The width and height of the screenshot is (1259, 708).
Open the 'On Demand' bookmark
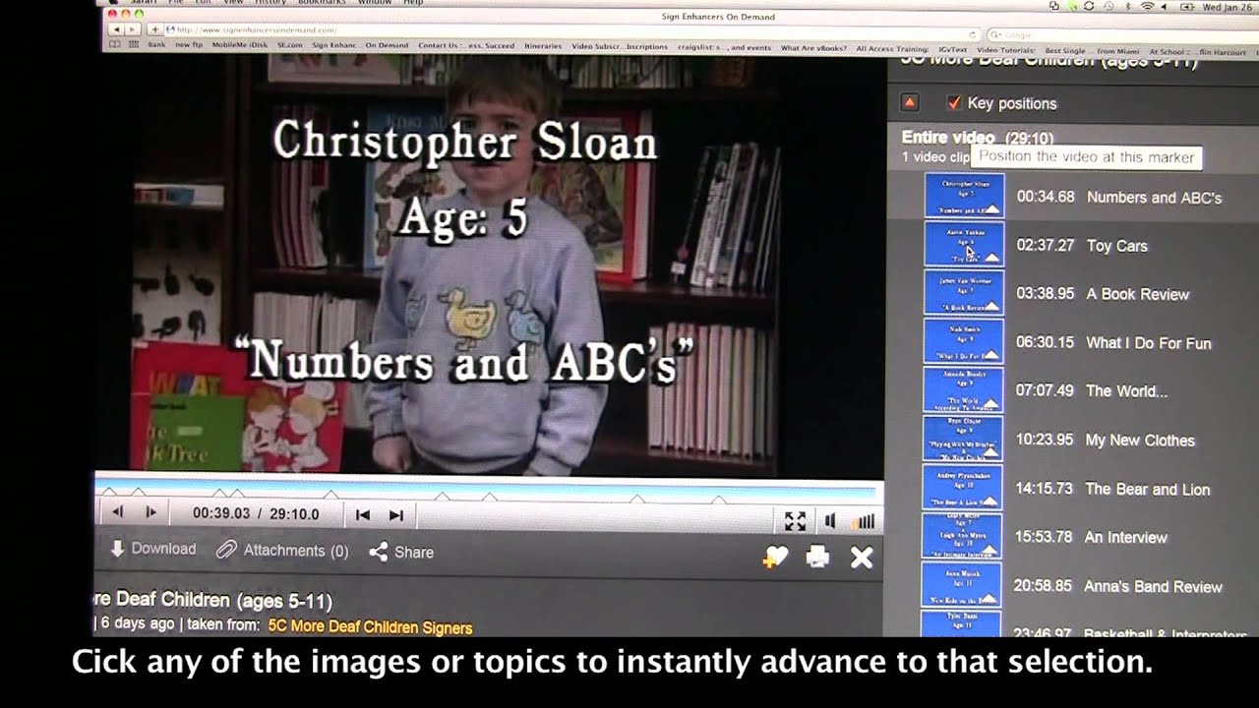pos(387,45)
